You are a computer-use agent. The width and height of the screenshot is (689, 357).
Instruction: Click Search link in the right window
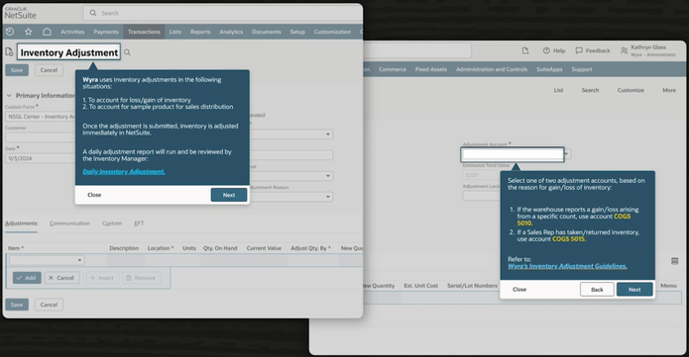point(590,90)
